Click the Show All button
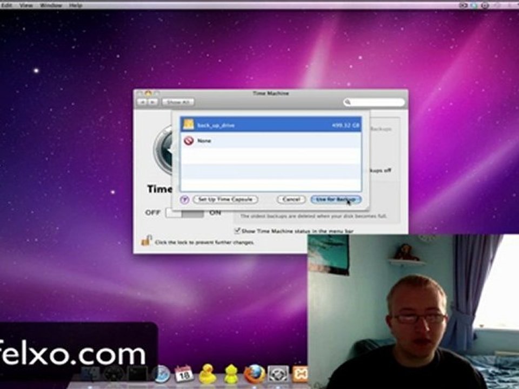The height and width of the screenshot is (389, 519). (178, 102)
